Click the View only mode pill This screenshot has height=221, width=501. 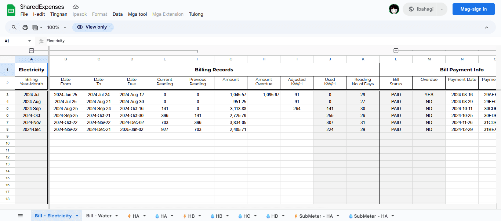click(93, 27)
